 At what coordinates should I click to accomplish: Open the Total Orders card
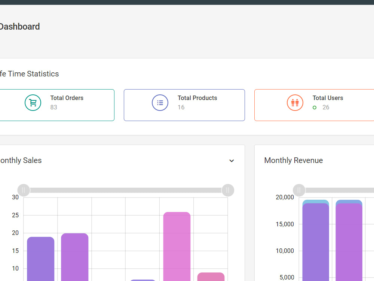click(x=56, y=105)
